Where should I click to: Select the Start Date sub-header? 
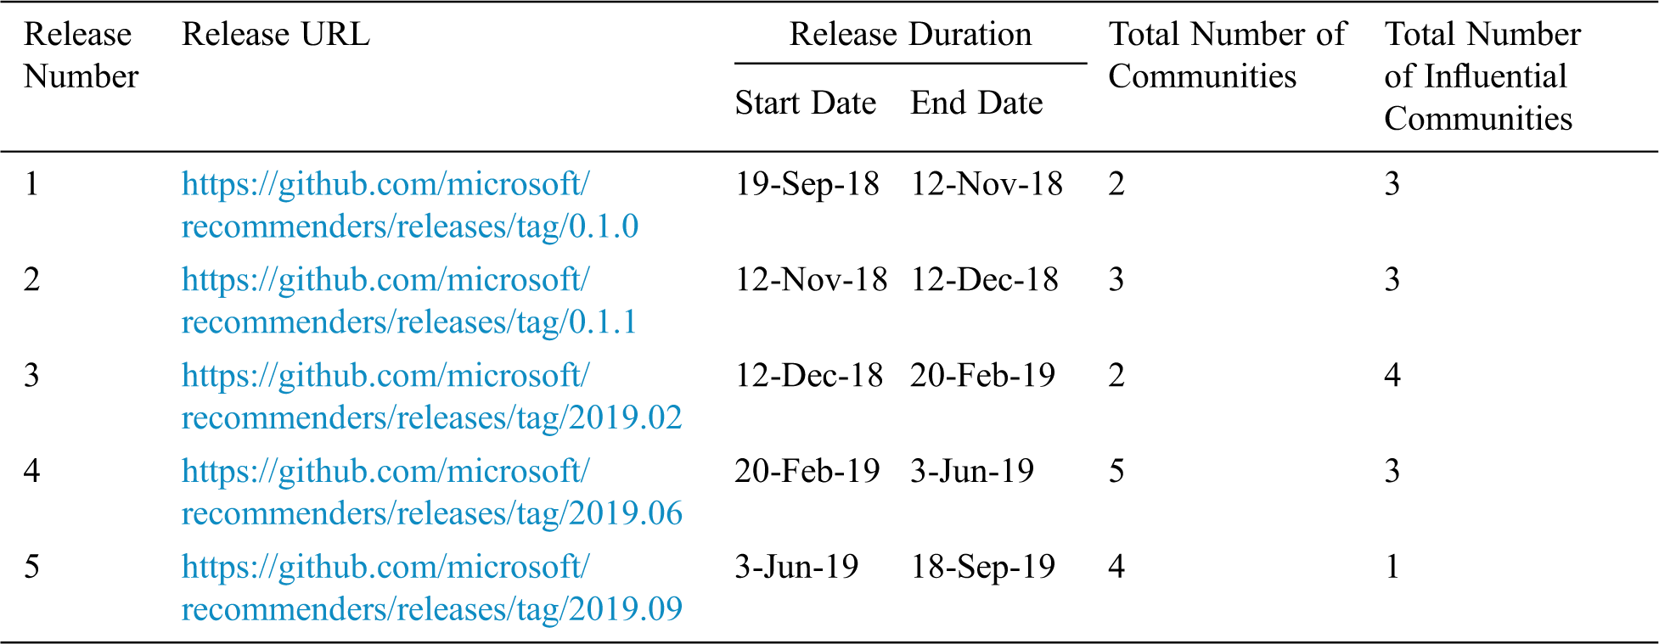point(805,104)
